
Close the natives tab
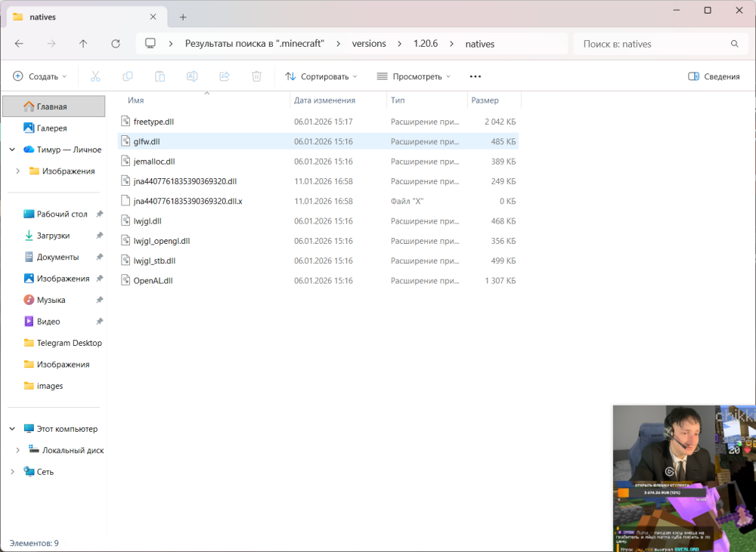(x=153, y=17)
